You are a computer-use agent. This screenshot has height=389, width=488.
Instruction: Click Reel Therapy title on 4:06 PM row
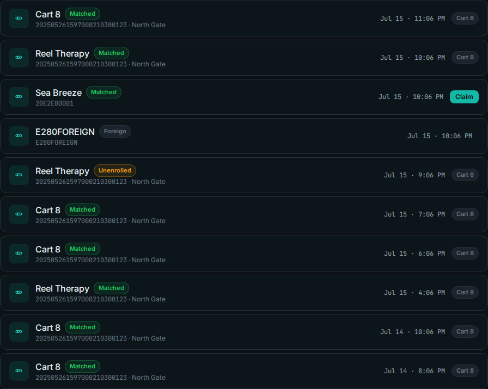coord(62,288)
